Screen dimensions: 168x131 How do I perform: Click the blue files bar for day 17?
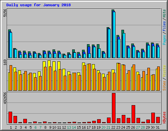tap(89, 50)
